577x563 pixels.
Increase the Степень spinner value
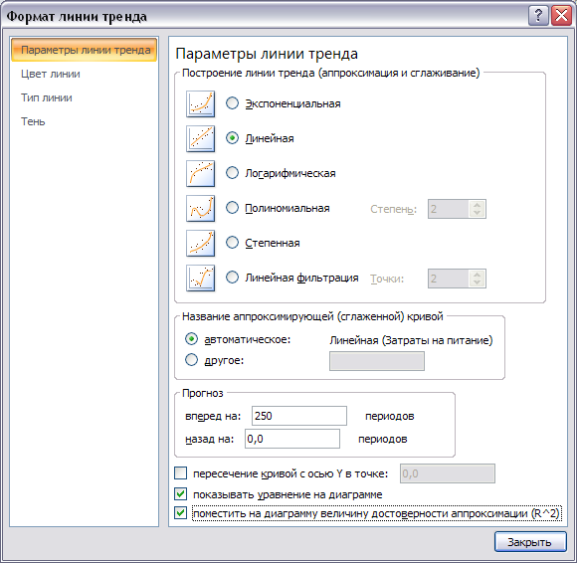(478, 205)
